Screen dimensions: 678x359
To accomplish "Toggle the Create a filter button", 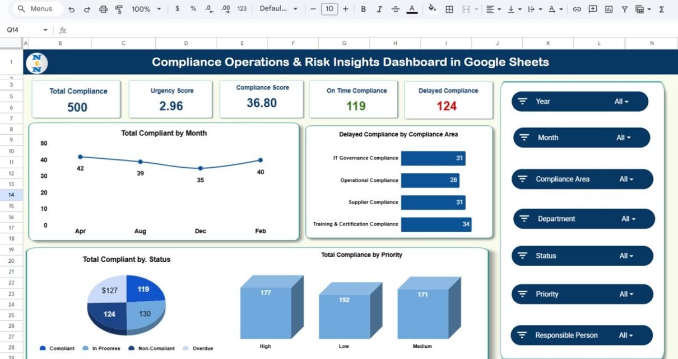I will [625, 10].
